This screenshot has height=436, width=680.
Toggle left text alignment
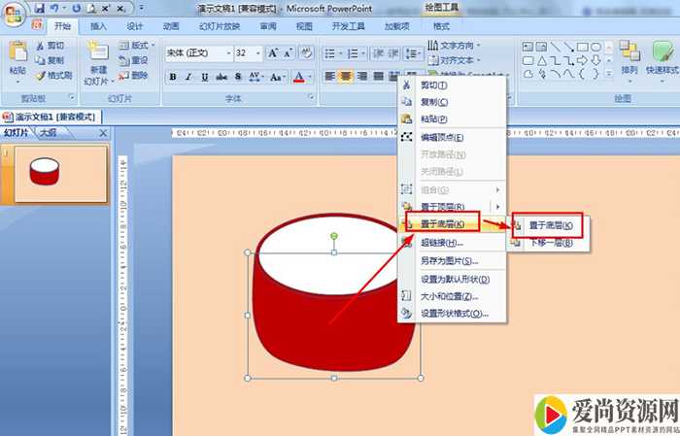330,77
